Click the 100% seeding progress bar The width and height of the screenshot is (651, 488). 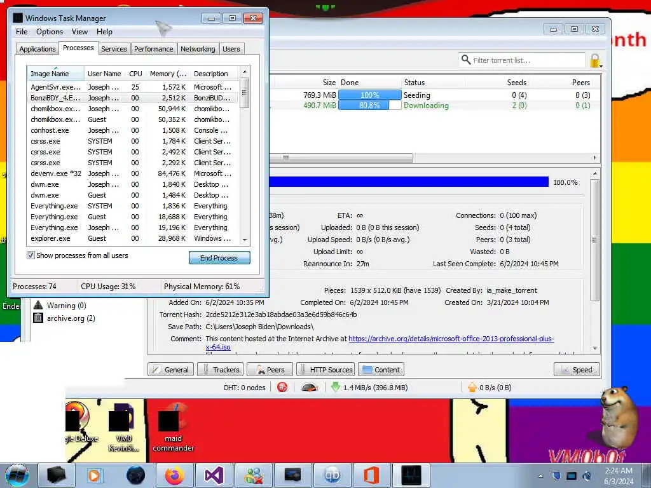coord(369,95)
